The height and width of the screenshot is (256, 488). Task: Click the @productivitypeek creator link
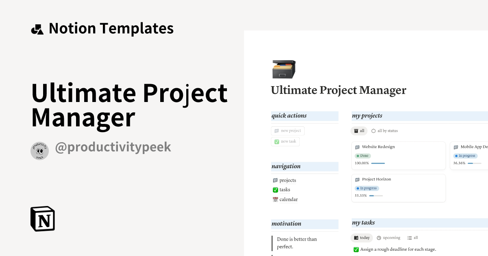tap(113, 147)
